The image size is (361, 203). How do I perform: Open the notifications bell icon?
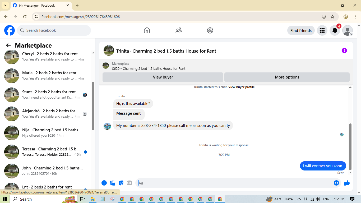[x=335, y=30]
